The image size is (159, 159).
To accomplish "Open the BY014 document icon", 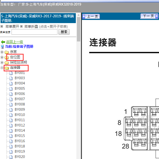I will pyautogui.click(x=11, y=131).
